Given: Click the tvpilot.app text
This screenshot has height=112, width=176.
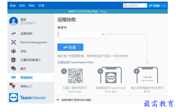Looking at the screenshot, I should [75, 92].
